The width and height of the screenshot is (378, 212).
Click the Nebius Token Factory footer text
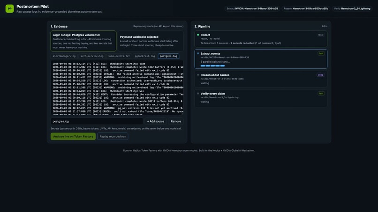pos(189,150)
